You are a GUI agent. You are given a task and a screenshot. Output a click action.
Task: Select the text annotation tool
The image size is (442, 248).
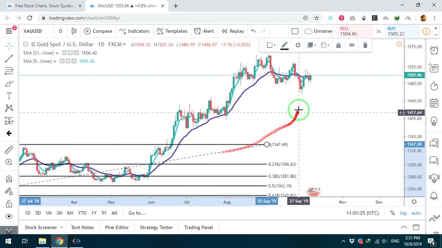[9, 96]
